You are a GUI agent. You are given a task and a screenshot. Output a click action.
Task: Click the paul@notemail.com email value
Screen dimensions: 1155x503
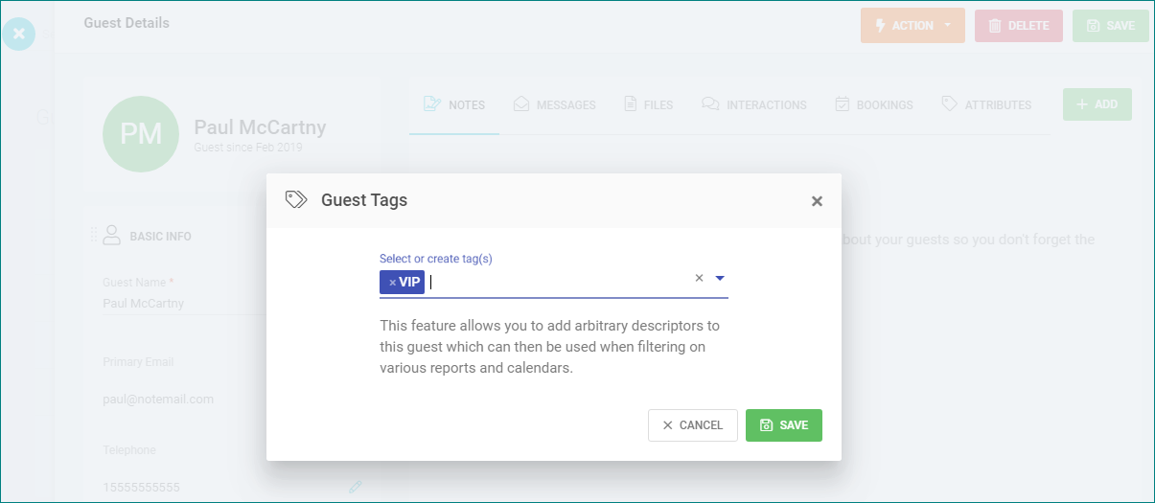tap(158, 400)
